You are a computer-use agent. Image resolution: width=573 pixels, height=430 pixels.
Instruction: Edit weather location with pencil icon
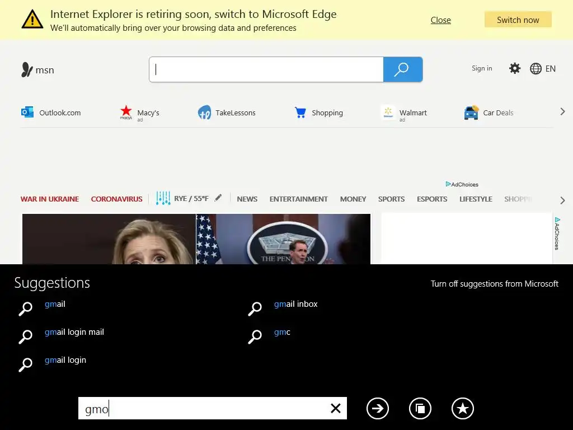click(218, 198)
